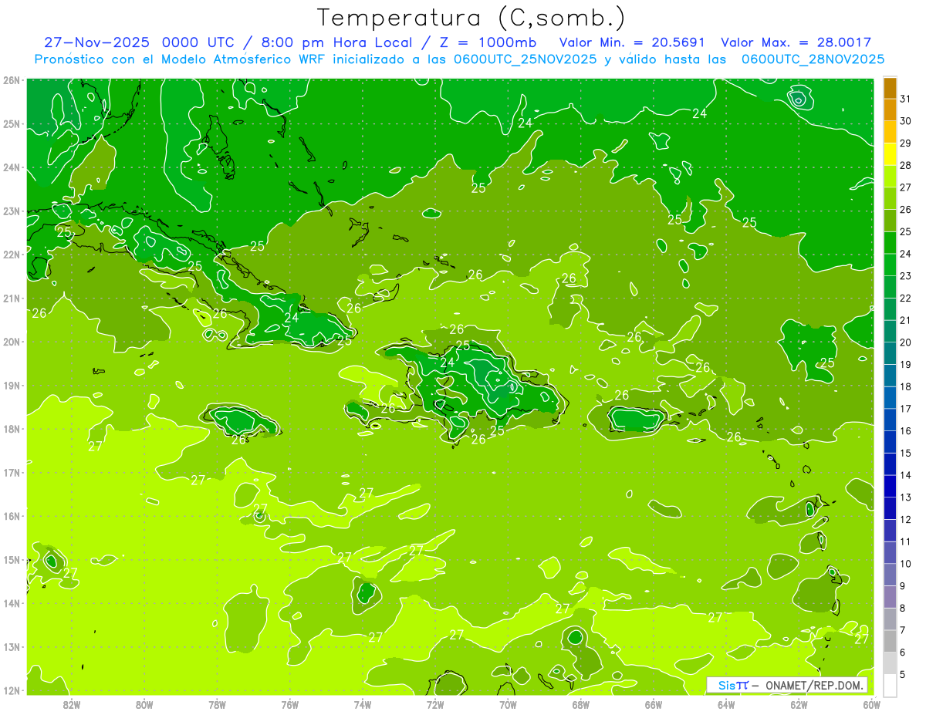Click the 78W longitude axis label
The image size is (926, 715).
[217, 704]
